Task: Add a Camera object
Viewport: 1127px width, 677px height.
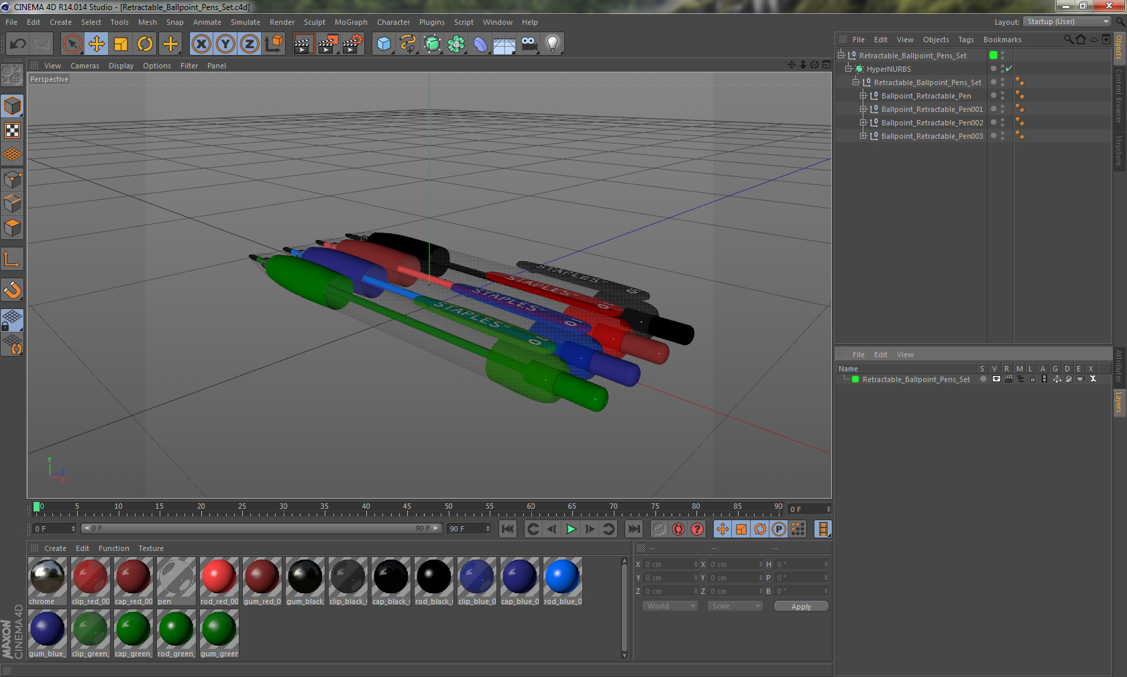Action: click(x=529, y=44)
